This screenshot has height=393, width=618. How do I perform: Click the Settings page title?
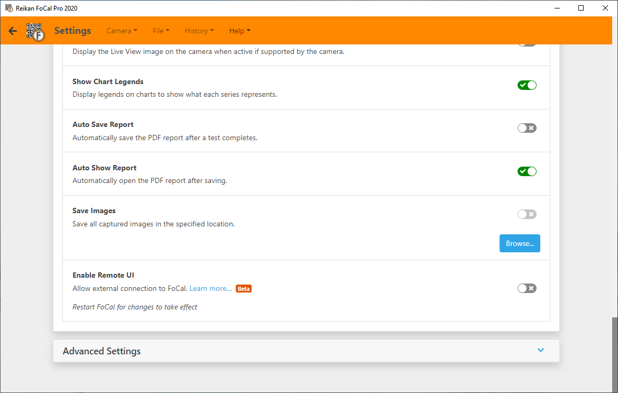tap(72, 31)
